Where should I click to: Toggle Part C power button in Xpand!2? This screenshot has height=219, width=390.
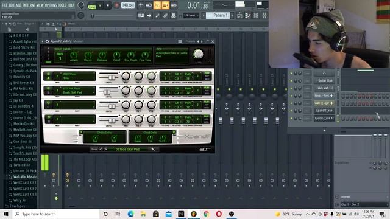(x=48, y=103)
